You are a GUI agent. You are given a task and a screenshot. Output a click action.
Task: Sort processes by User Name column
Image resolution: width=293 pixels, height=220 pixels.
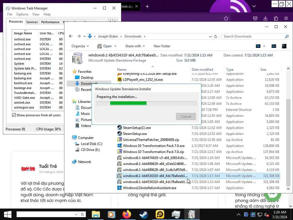click(x=47, y=33)
